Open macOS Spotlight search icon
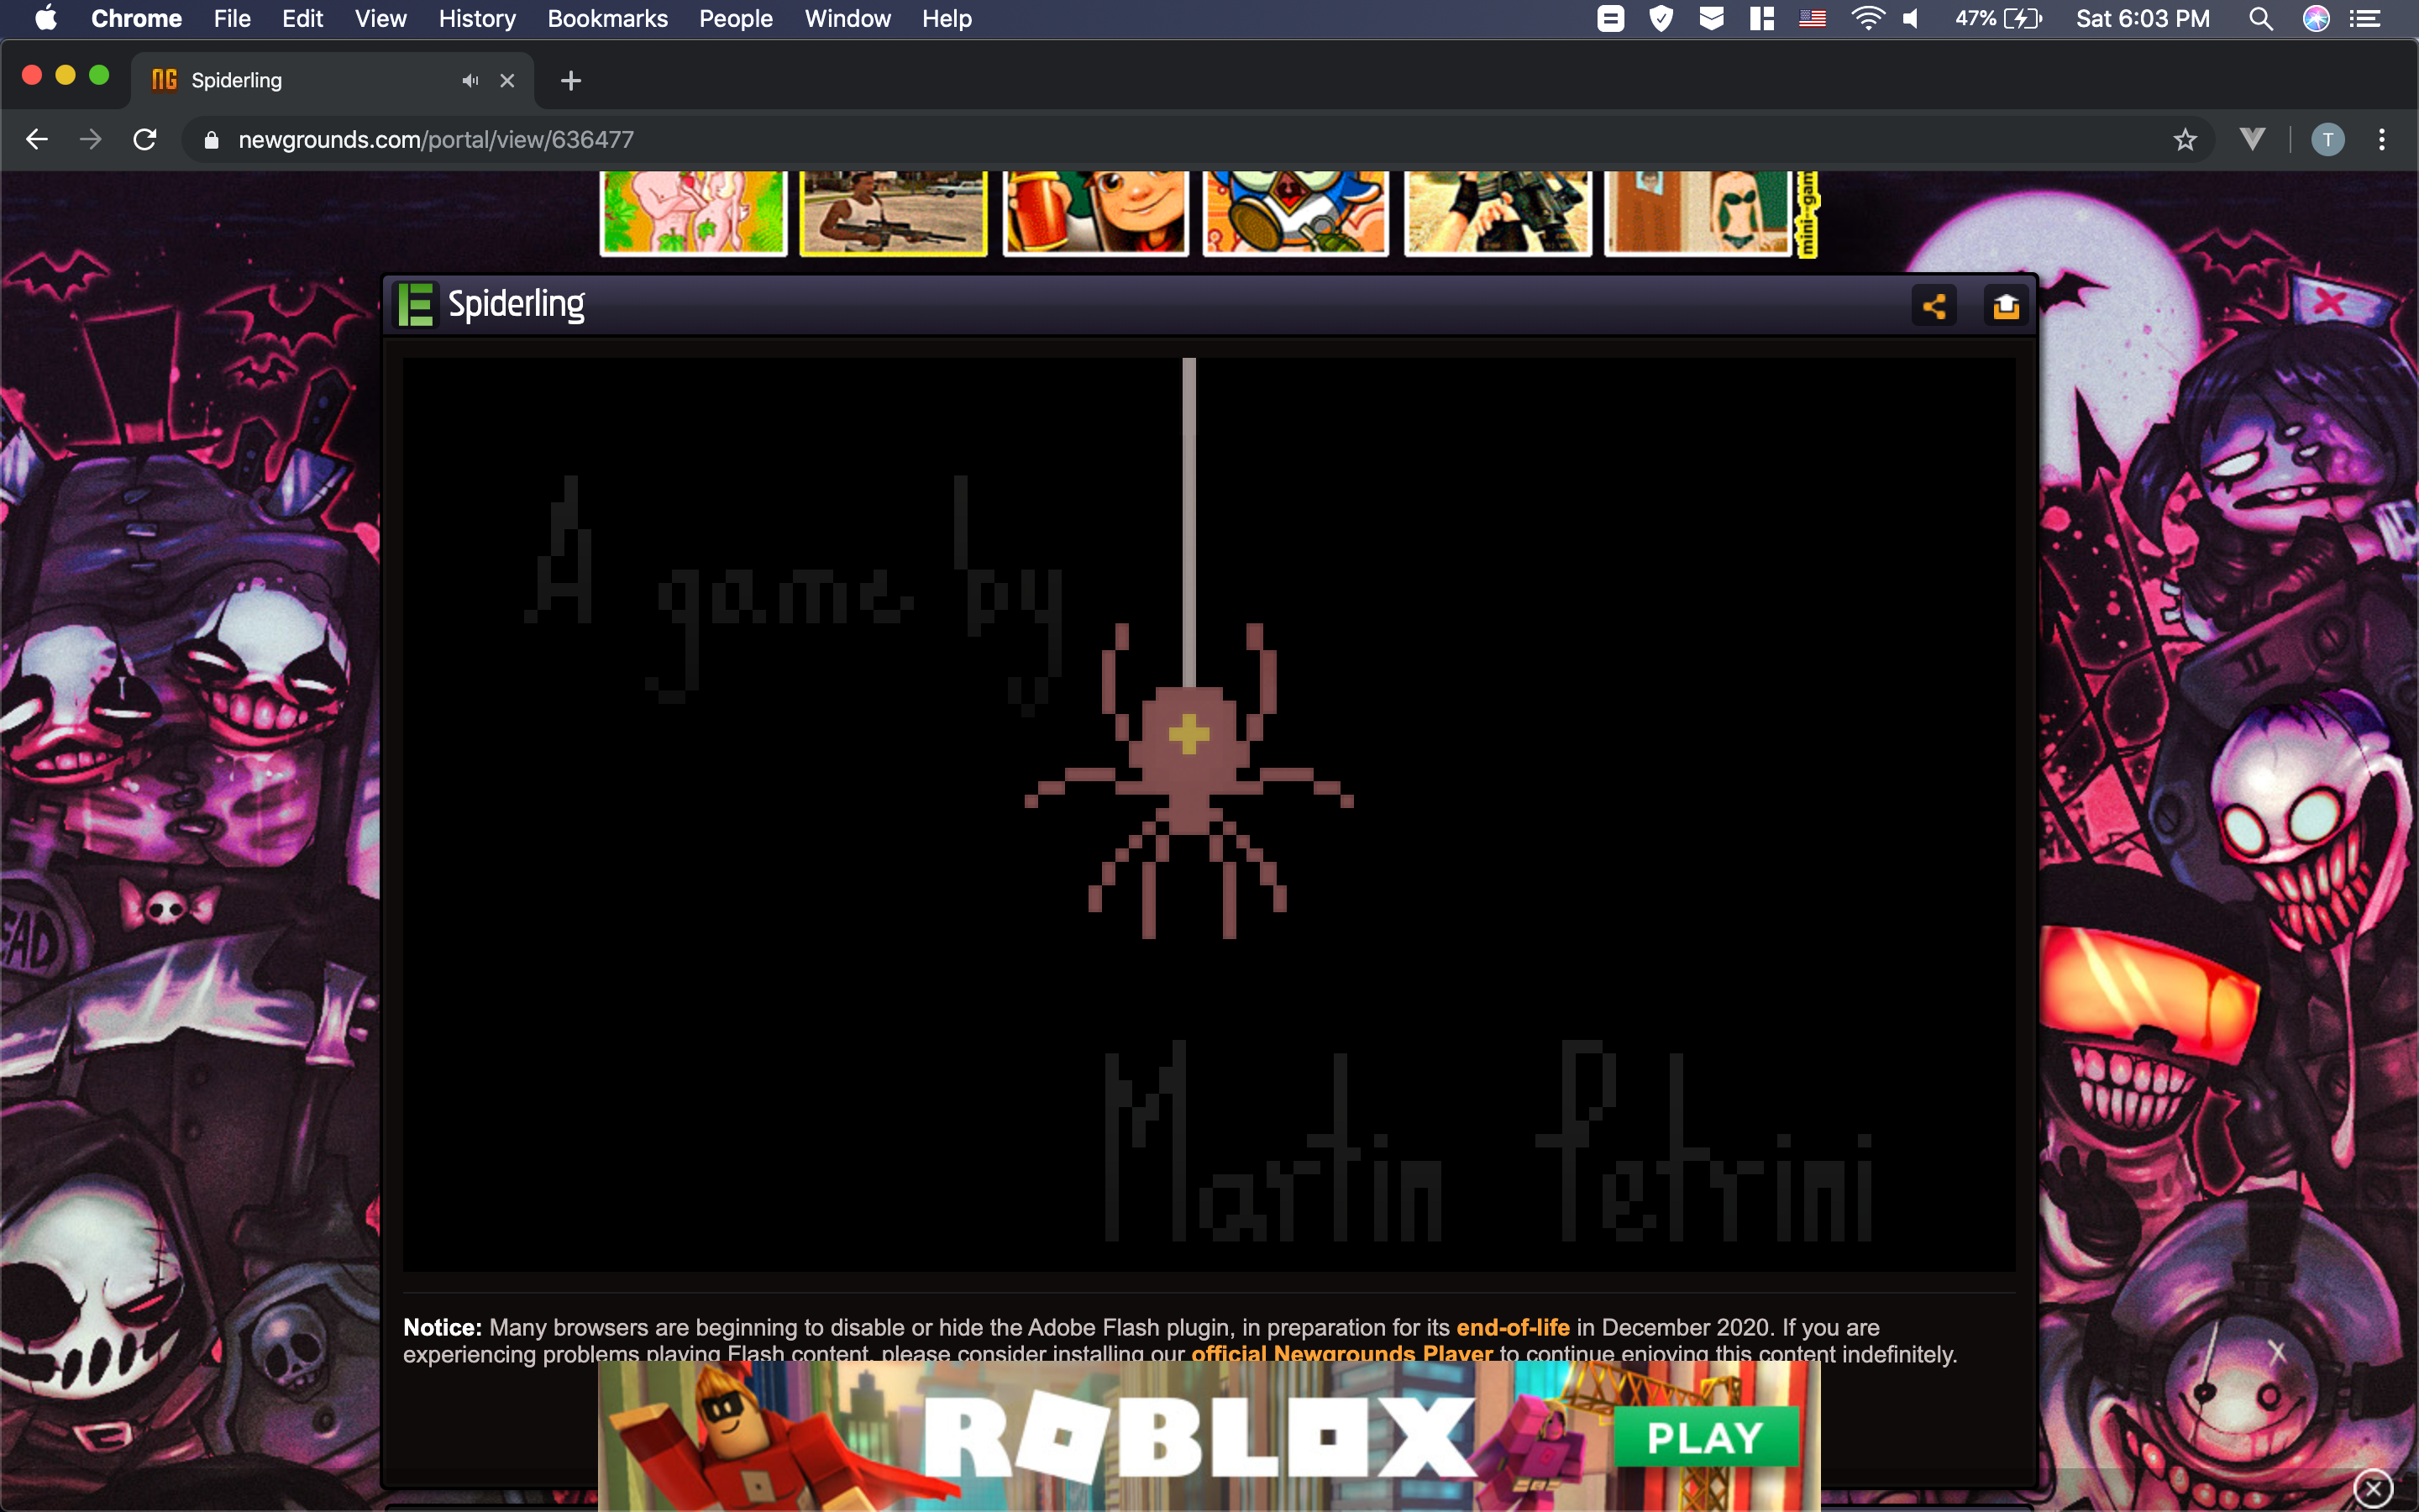 click(2260, 18)
